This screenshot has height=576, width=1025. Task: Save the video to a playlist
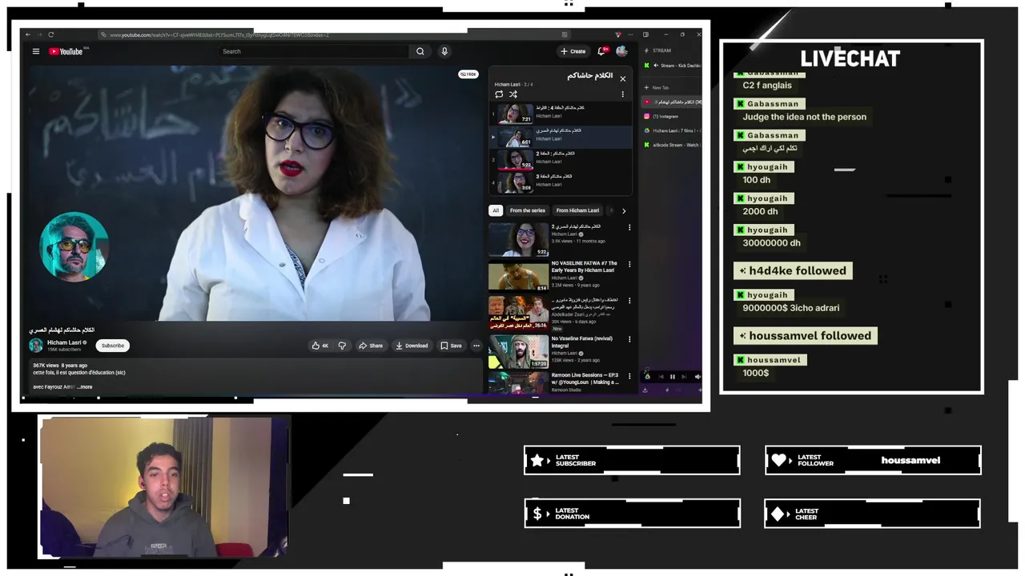451,346
